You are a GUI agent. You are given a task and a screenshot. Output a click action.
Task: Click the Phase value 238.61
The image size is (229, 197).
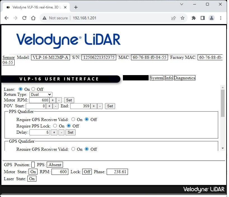tap(117, 172)
